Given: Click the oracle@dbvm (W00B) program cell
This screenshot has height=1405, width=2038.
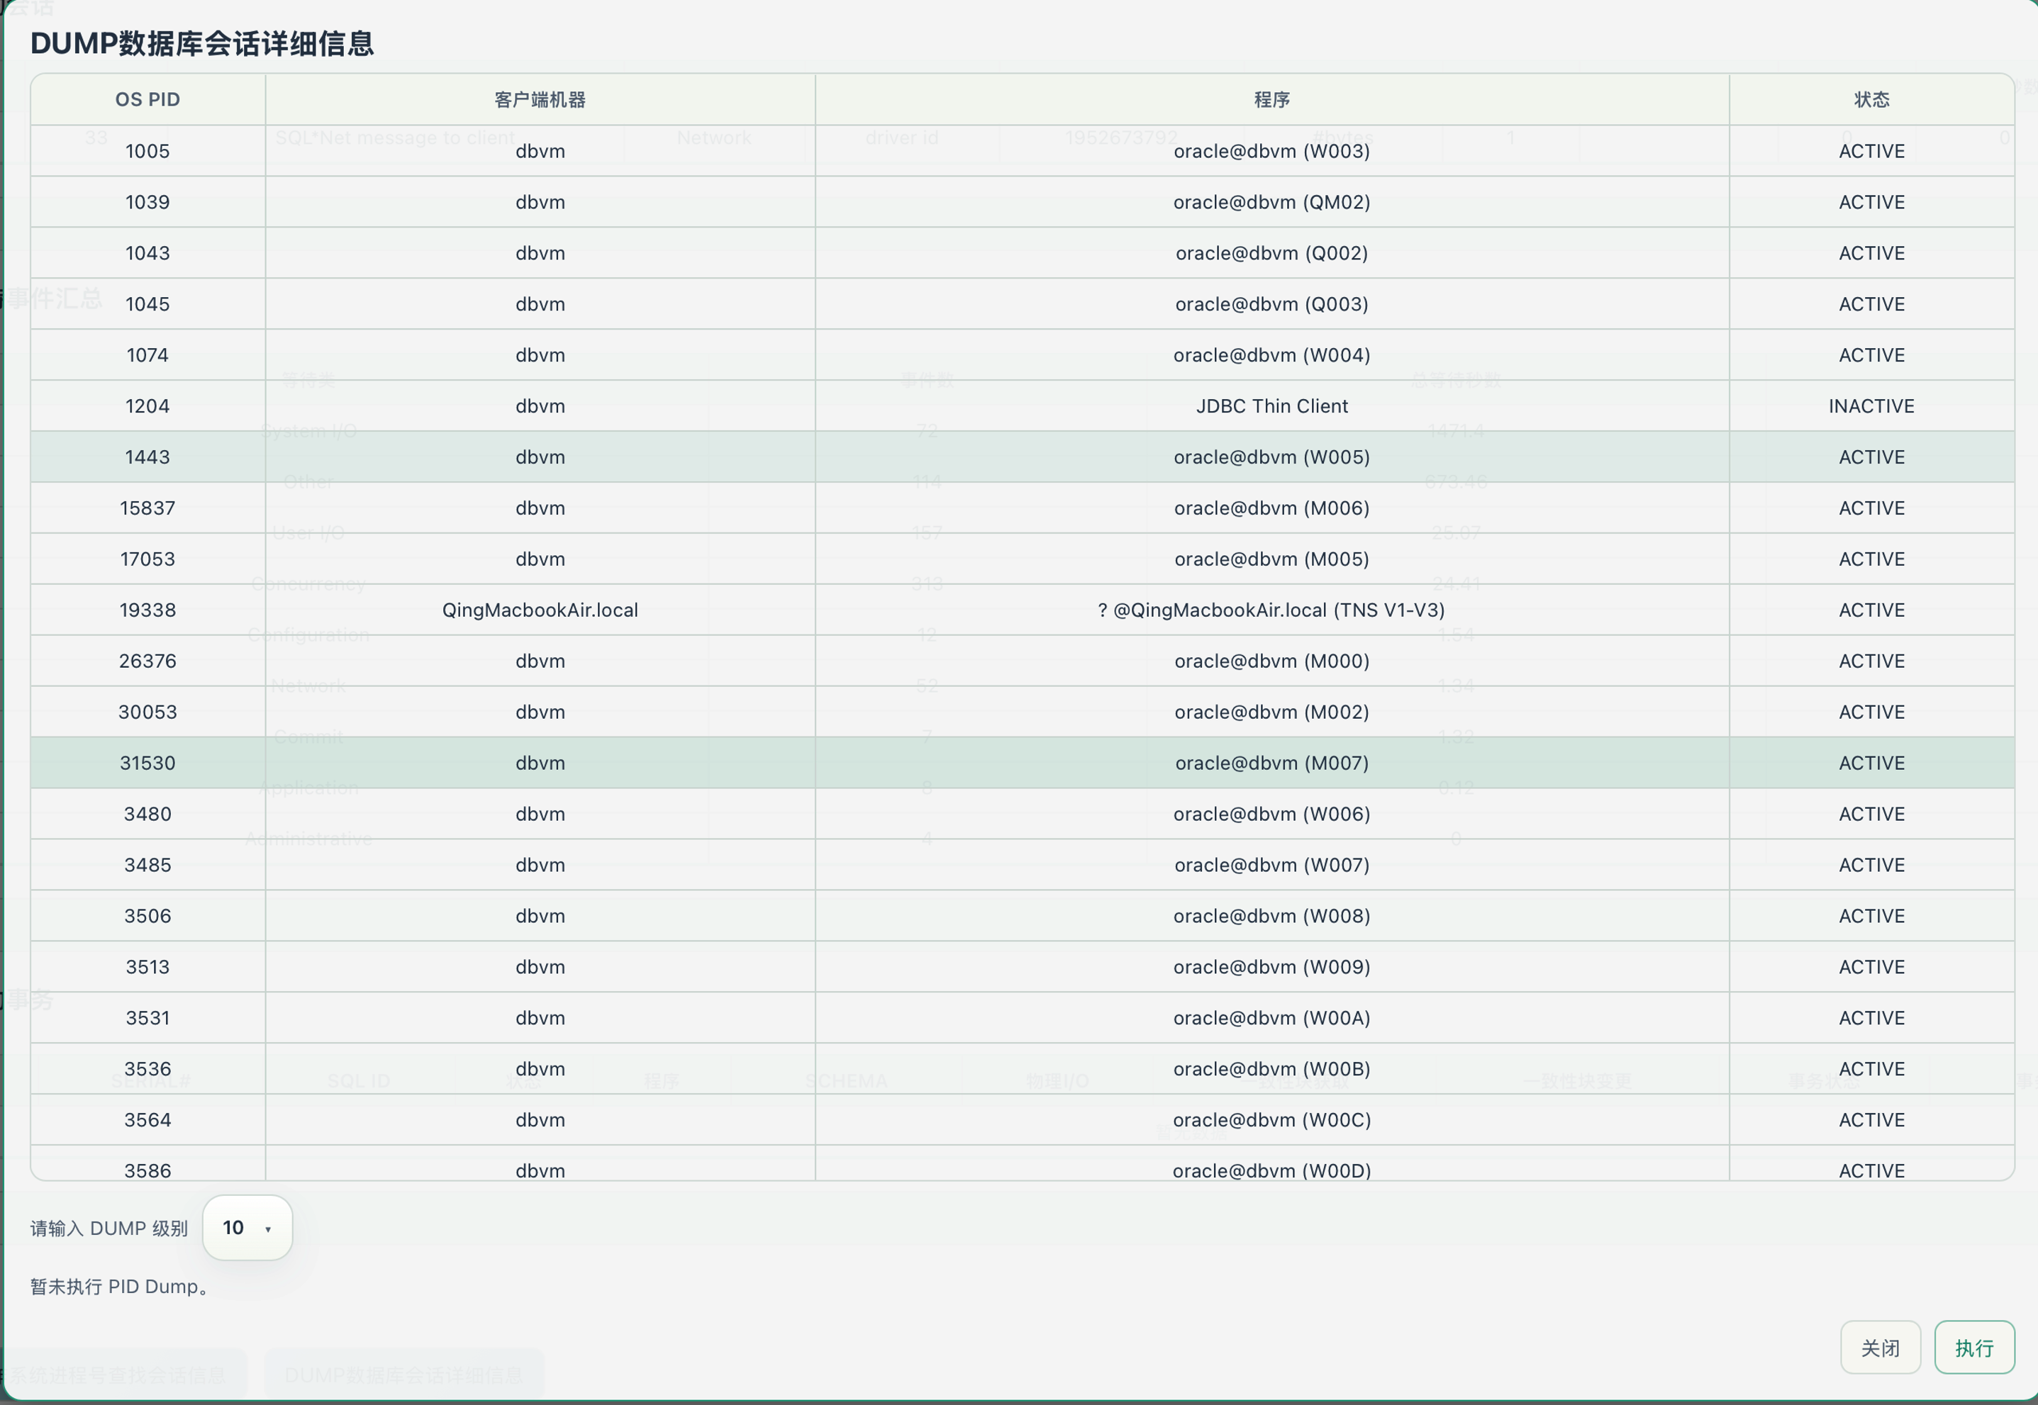Looking at the screenshot, I should (x=1272, y=1070).
